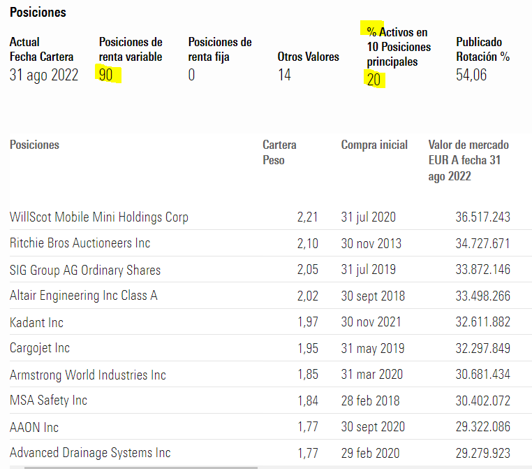Click AAON Inc holding name
532x469 pixels.
(x=34, y=427)
